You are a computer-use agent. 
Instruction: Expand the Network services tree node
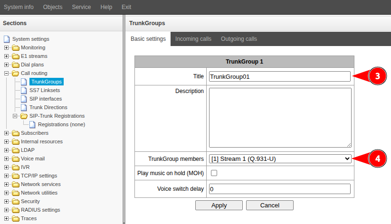click(x=7, y=185)
